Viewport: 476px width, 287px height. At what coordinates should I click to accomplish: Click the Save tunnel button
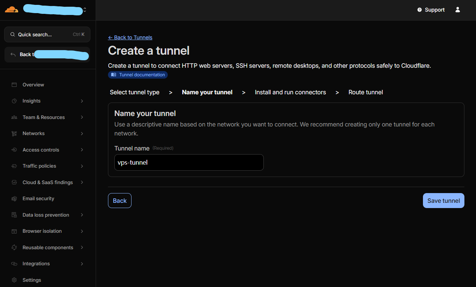443,201
